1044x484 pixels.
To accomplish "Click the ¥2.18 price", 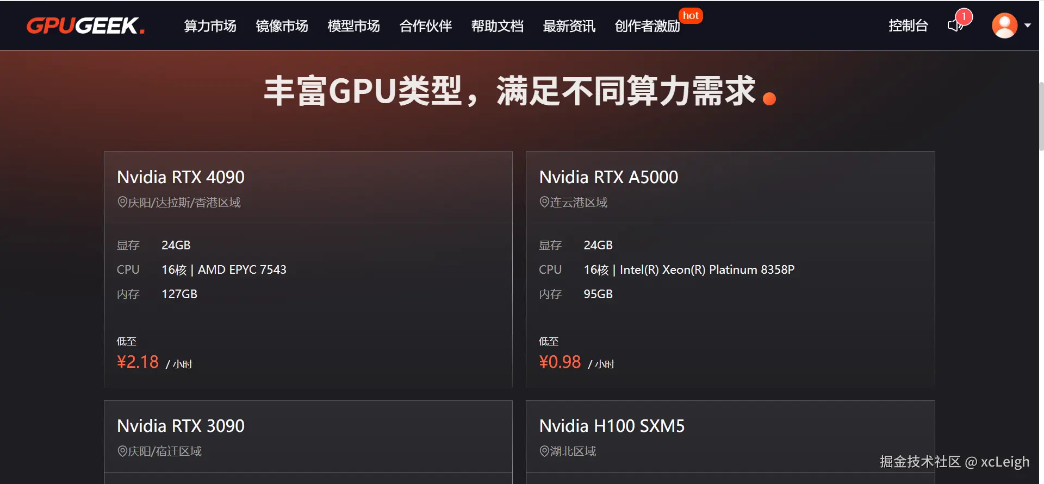I will [x=138, y=362].
